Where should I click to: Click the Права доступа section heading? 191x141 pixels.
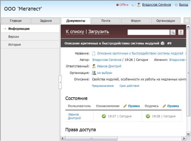(81, 130)
